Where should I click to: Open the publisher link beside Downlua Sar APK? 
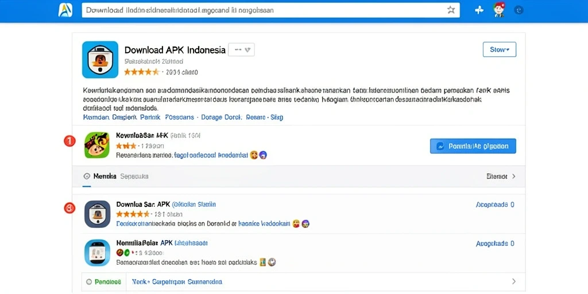click(x=194, y=204)
